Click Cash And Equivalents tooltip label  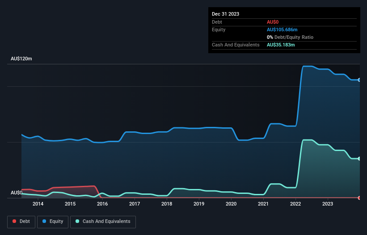click(236, 45)
